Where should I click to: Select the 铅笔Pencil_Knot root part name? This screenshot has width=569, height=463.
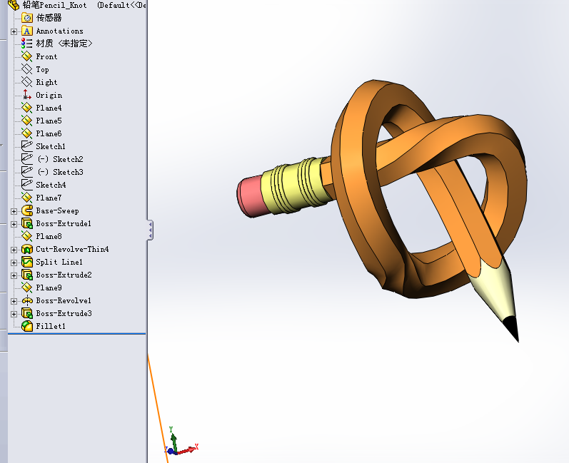coord(54,5)
